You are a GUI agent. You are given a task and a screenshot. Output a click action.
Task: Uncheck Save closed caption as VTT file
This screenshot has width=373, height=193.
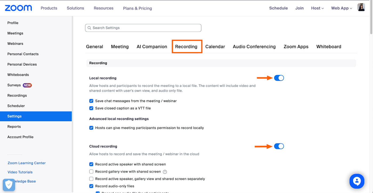coord(91,108)
